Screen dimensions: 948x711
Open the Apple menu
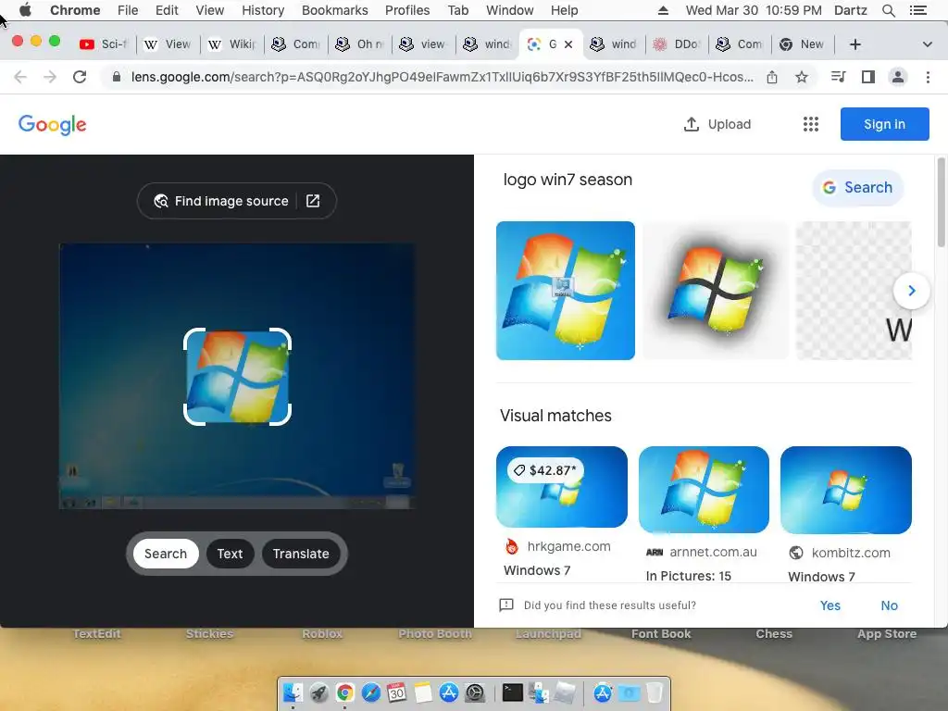click(25, 10)
